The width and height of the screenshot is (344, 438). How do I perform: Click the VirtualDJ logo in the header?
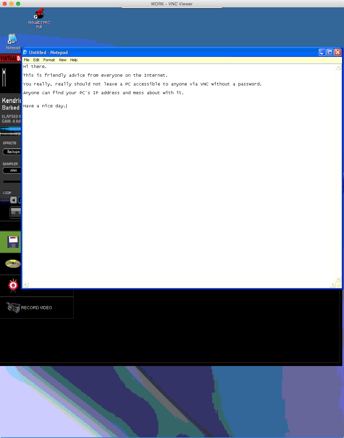[10, 59]
